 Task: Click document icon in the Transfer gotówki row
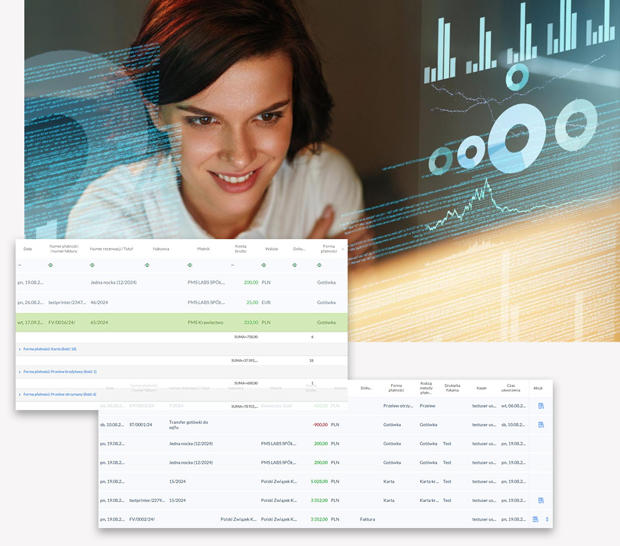pyautogui.click(x=541, y=424)
